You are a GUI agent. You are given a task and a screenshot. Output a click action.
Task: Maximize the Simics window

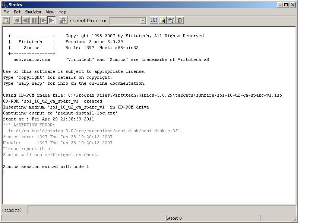pos(286,5)
